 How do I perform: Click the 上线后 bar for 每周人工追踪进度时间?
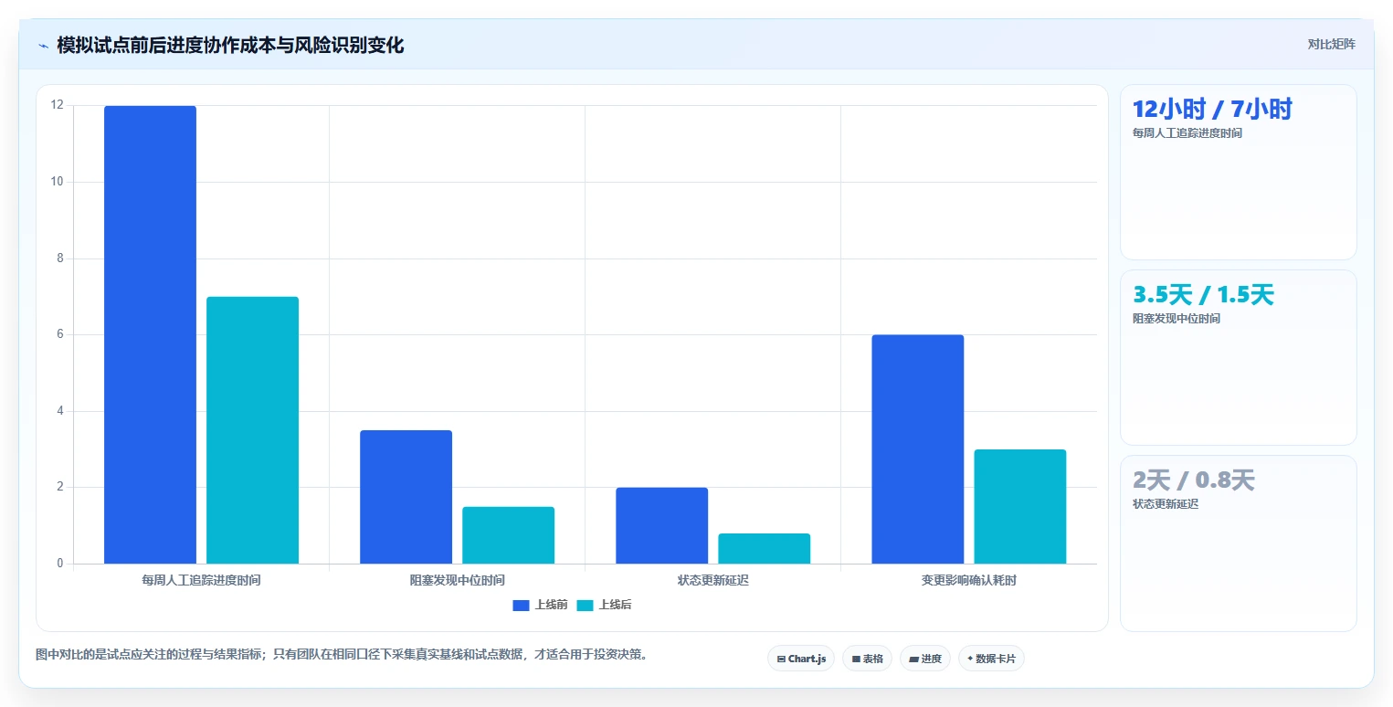[x=252, y=430]
